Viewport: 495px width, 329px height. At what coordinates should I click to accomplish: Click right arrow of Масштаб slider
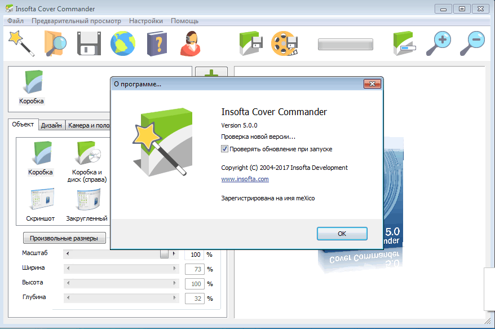pyautogui.click(x=174, y=253)
